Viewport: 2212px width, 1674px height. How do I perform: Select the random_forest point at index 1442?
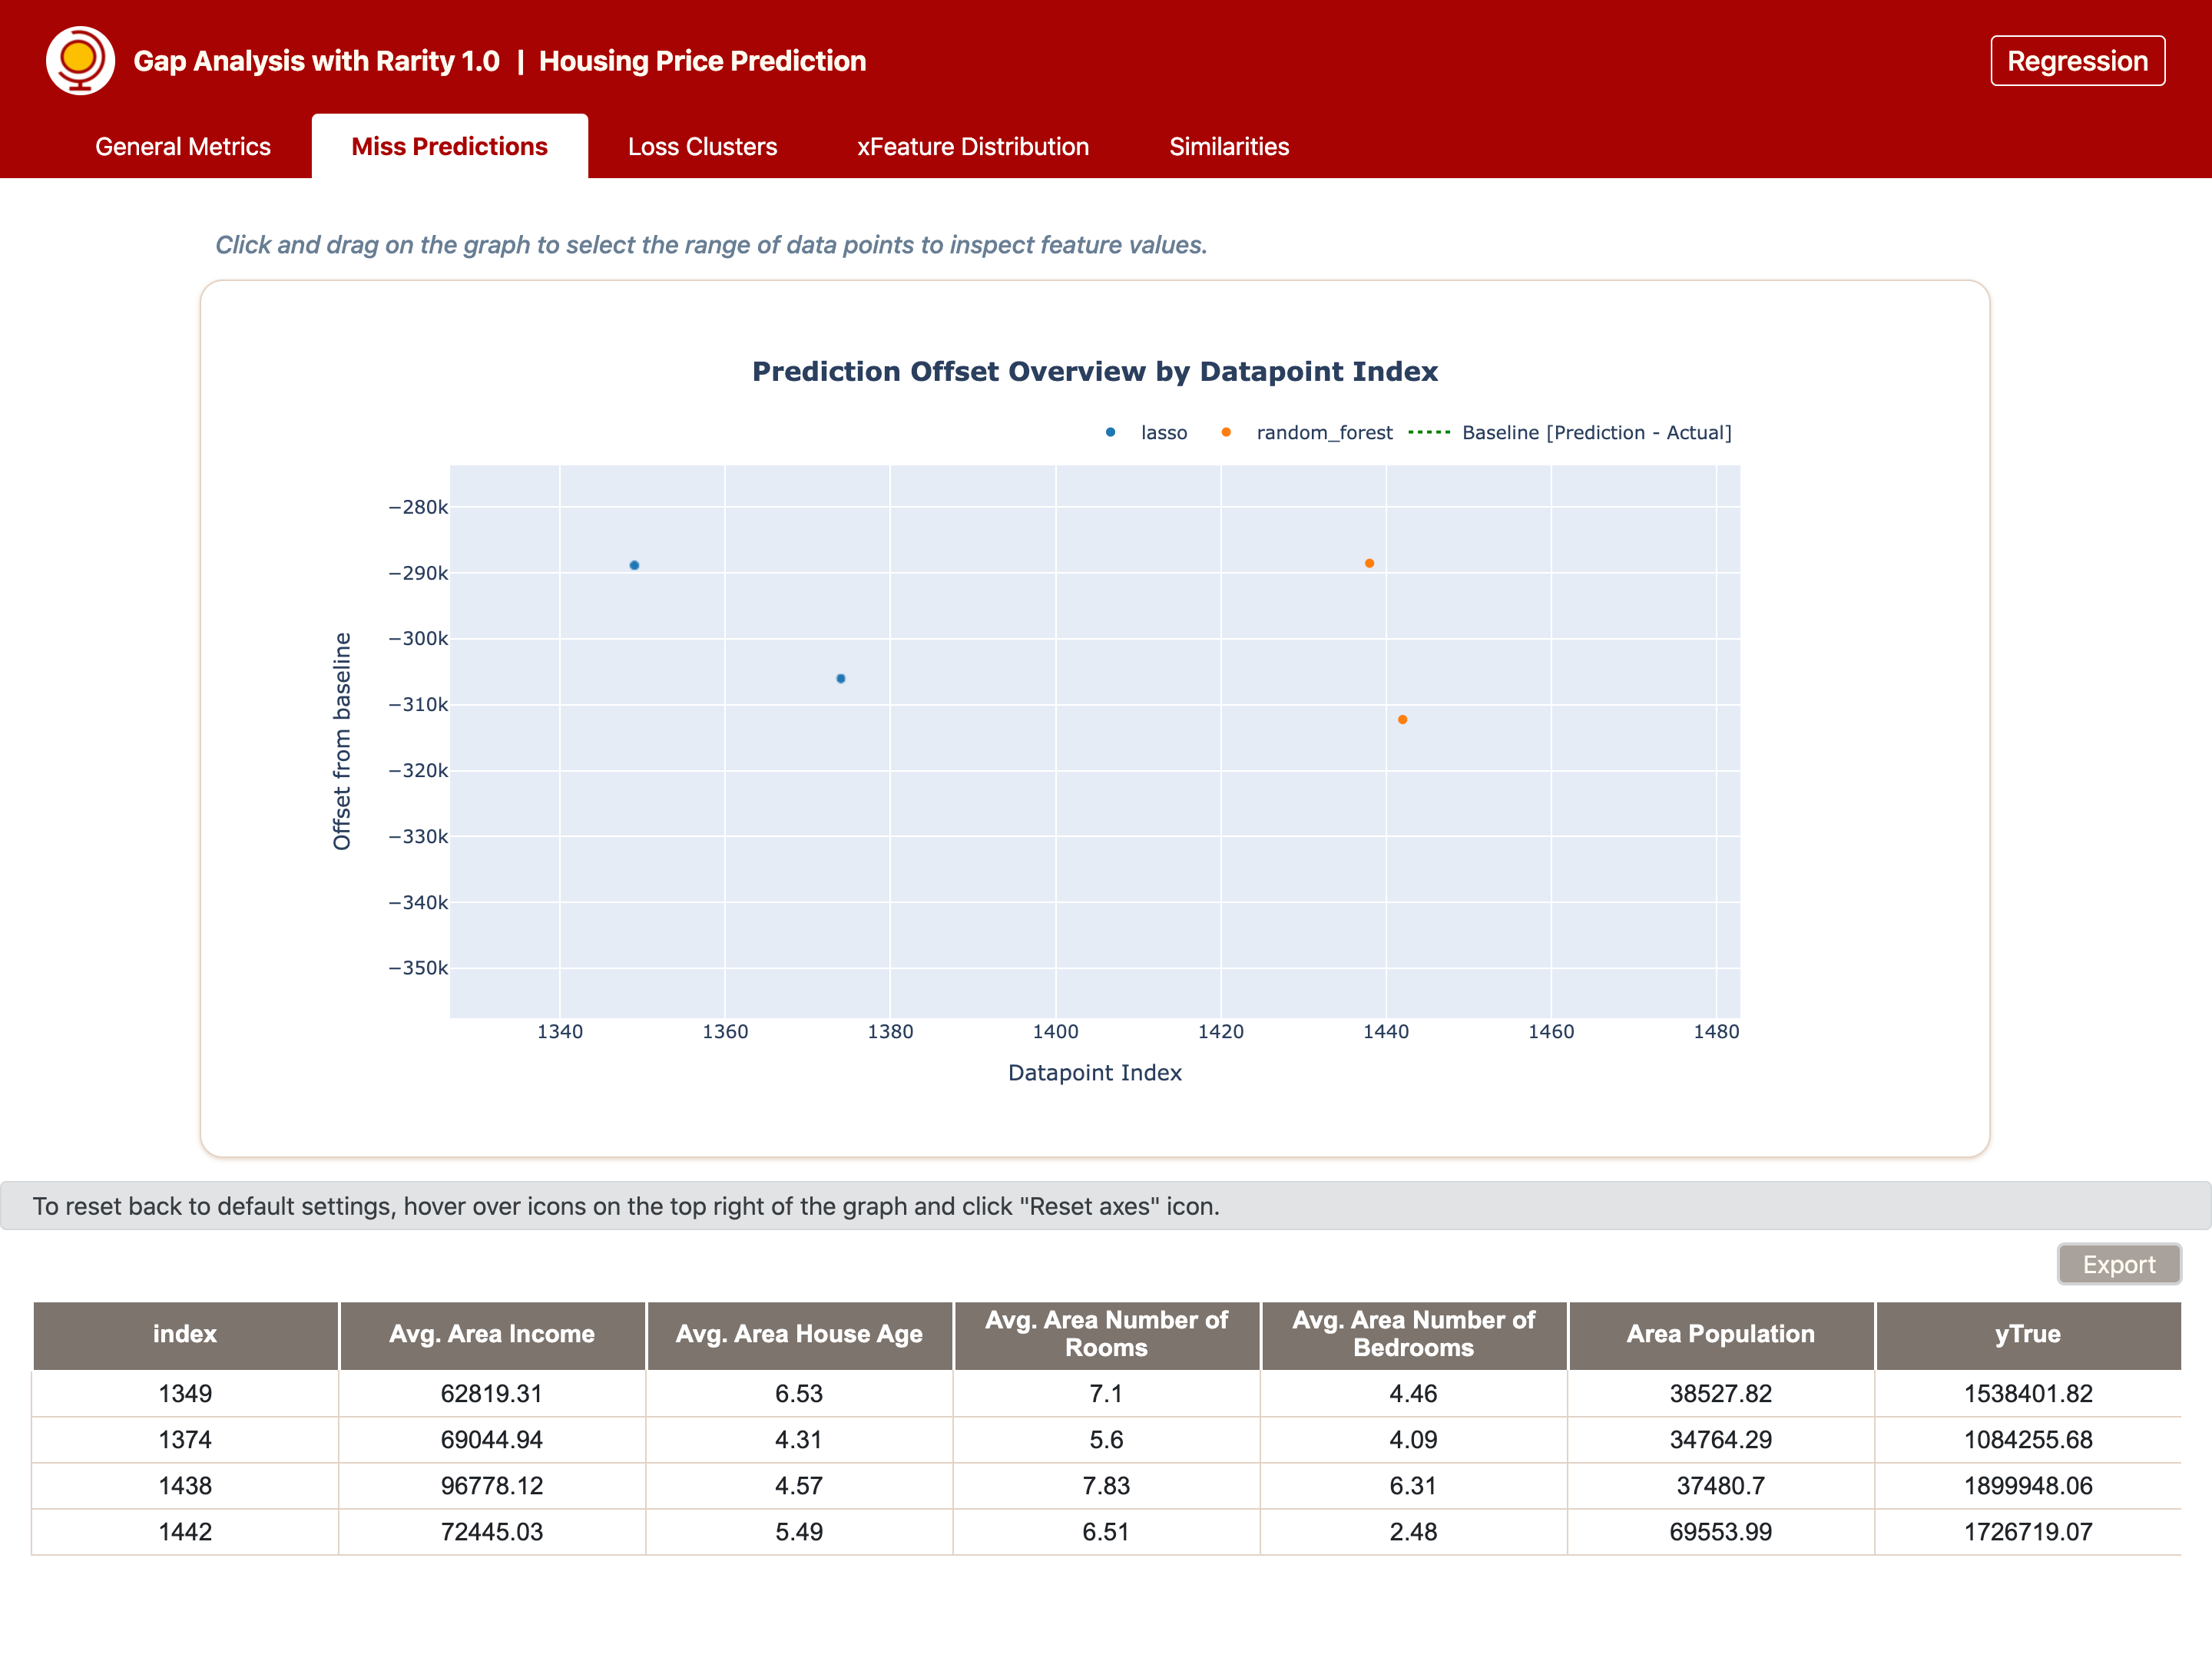coord(1402,719)
